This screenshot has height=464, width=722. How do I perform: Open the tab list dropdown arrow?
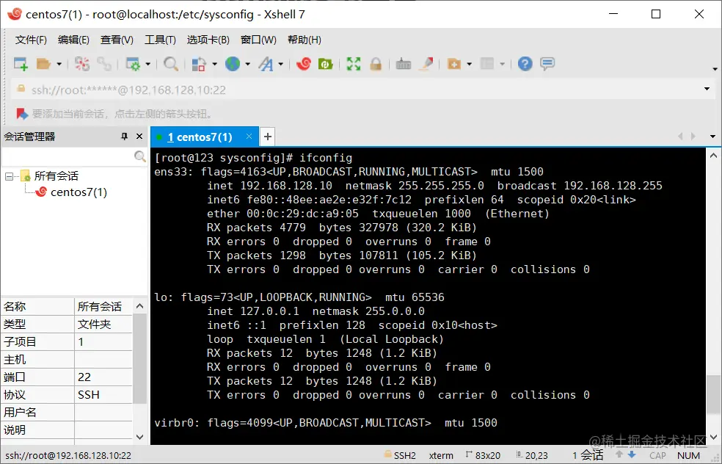[x=712, y=137]
